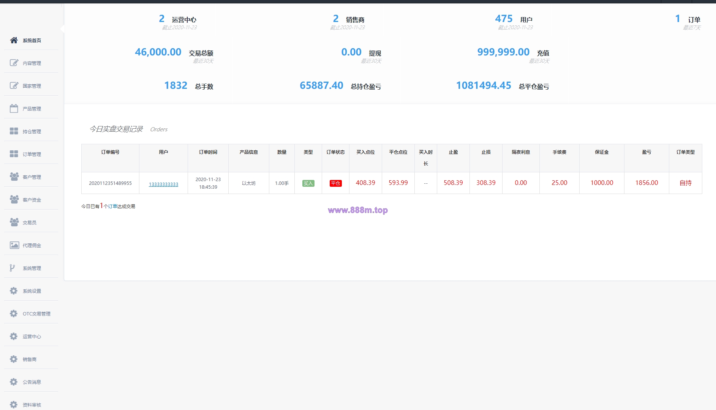Click the 手续费 value 25.00
This screenshot has width=716, height=410.
pos(560,183)
